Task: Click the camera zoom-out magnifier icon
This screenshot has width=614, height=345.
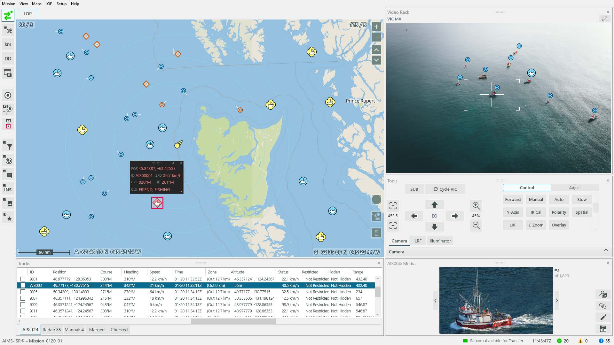Action: [x=476, y=226]
